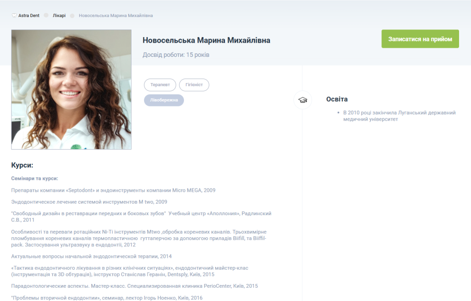Click the Astra Dent tooth logo icon
This screenshot has width=471, height=301.
[14, 16]
